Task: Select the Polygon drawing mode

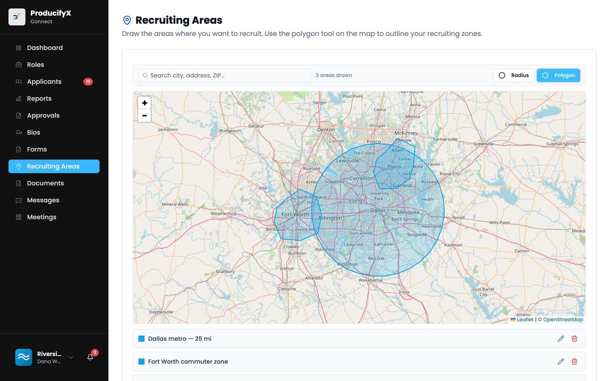Action: [558, 75]
